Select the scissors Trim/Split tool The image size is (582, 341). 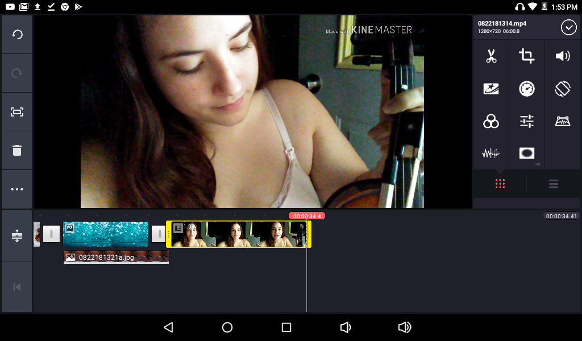491,56
